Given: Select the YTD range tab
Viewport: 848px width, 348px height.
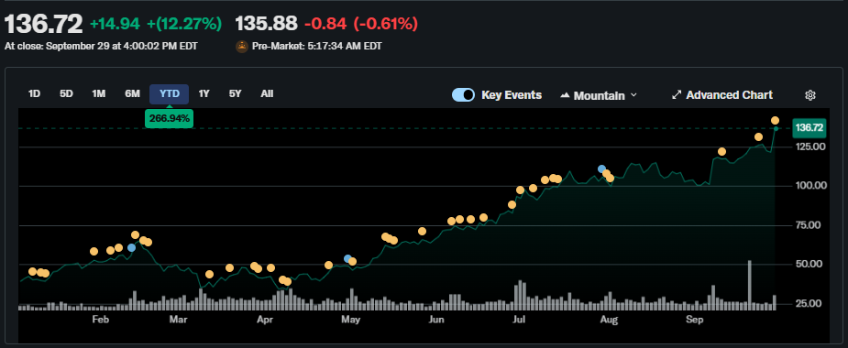Looking at the screenshot, I should click(x=170, y=94).
